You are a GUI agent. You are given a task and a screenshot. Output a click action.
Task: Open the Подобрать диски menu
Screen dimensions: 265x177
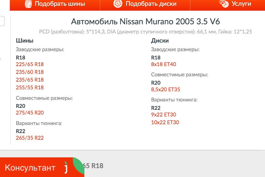point(151,4)
